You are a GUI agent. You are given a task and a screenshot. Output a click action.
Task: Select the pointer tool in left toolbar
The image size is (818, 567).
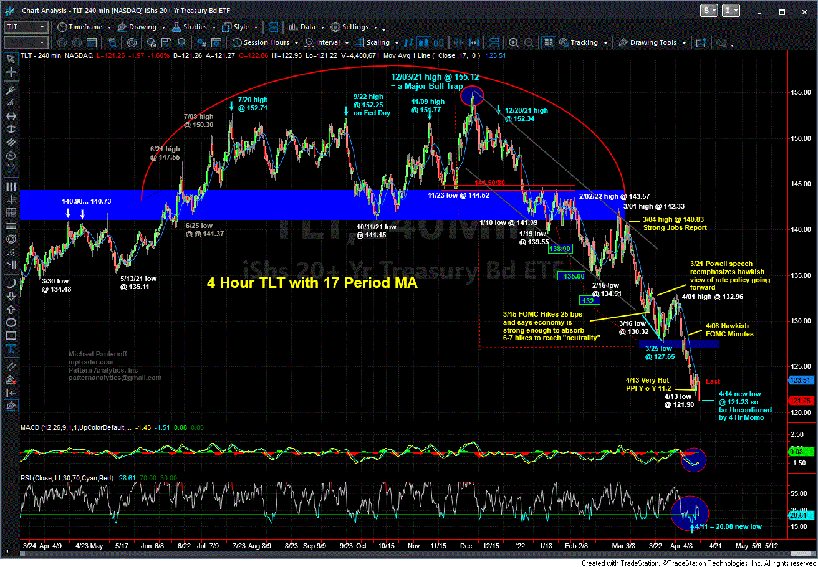[11, 58]
